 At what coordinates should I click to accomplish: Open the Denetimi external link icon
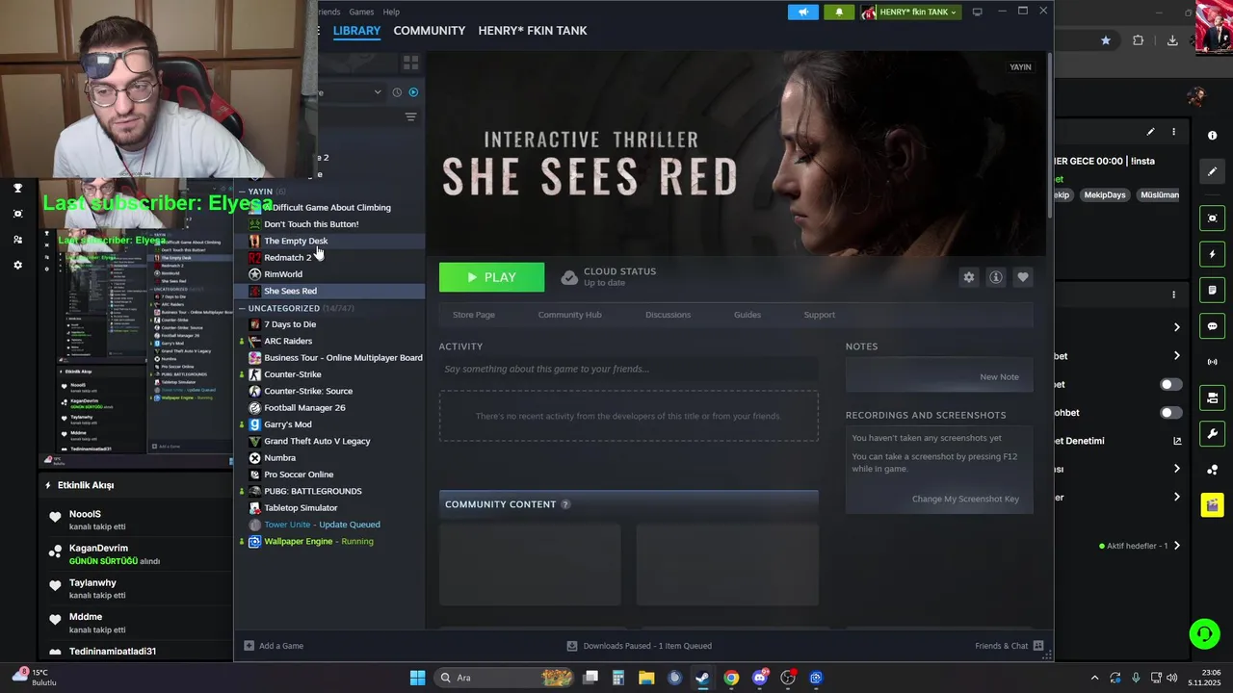point(1177,441)
